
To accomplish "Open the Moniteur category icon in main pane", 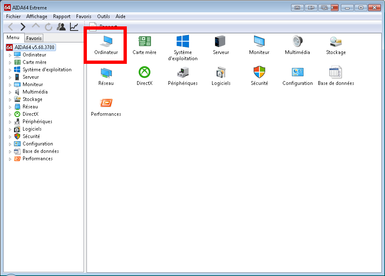I will [259, 41].
